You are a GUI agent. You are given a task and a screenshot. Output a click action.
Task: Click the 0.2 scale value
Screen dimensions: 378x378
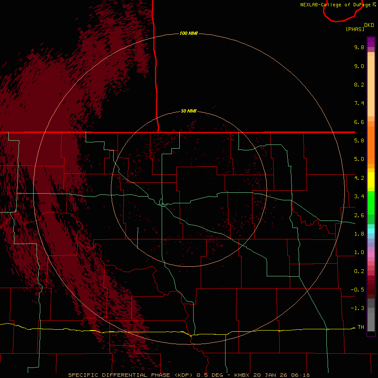(359, 271)
